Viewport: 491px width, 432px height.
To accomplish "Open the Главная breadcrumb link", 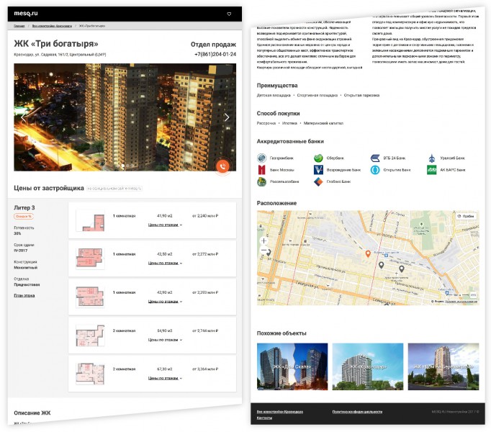I will (19, 26).
